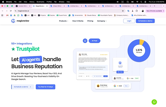
Task: Open the WhatsApp bookmark icon
Action: coord(18,15)
